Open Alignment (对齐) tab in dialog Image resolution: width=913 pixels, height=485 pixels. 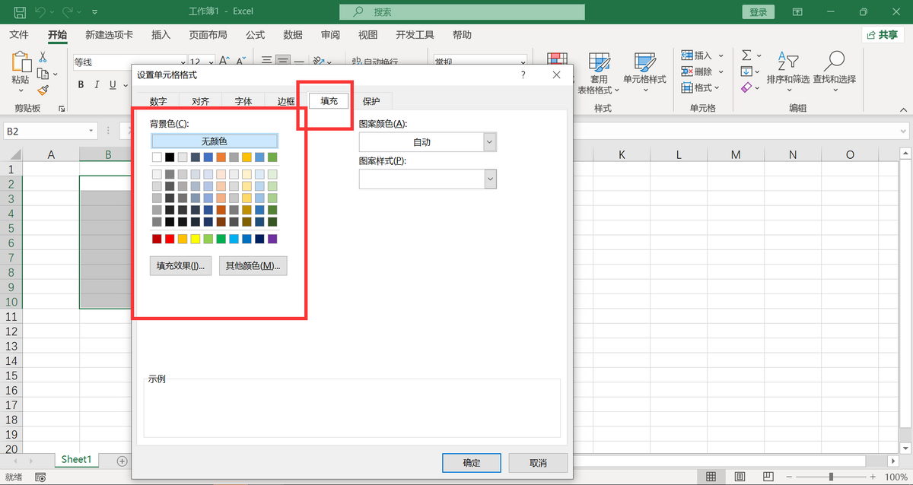[x=200, y=101]
